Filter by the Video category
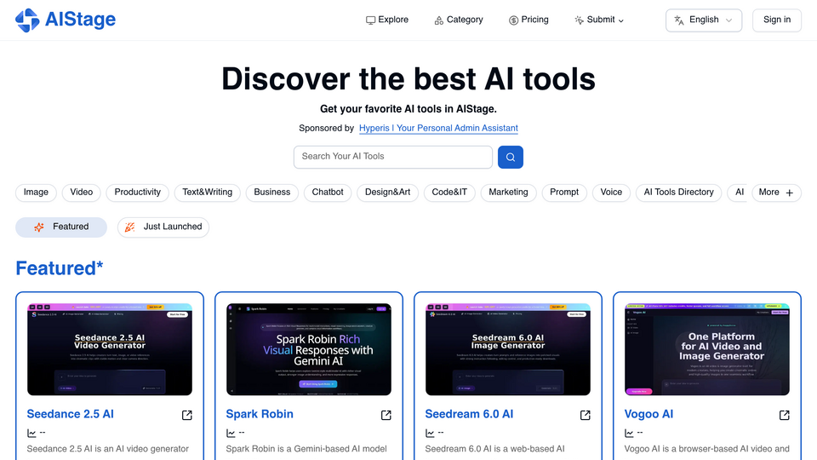 pos(82,193)
